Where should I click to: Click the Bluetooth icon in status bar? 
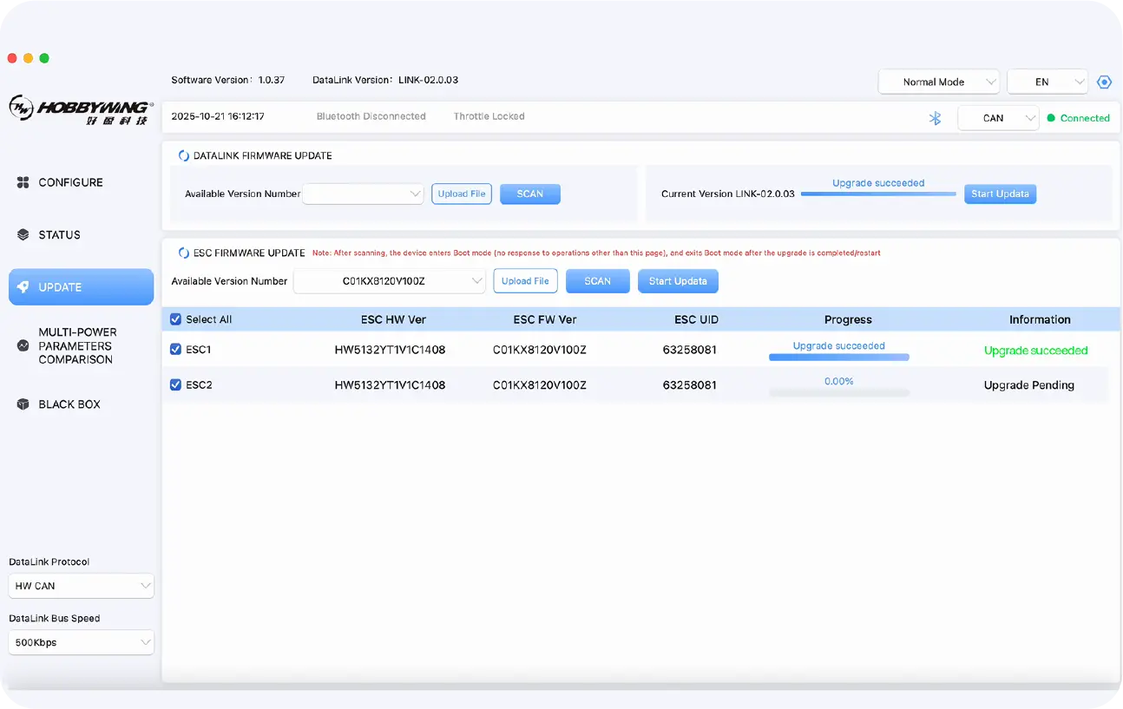[935, 118]
